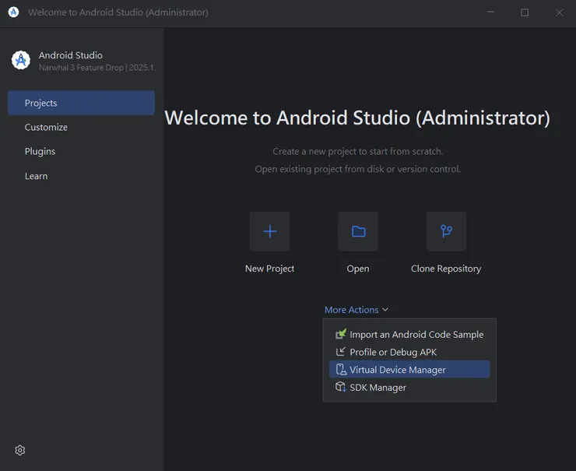The width and height of the screenshot is (576, 471).
Task: Click the Profile or Debug APK icon
Action: click(x=340, y=352)
